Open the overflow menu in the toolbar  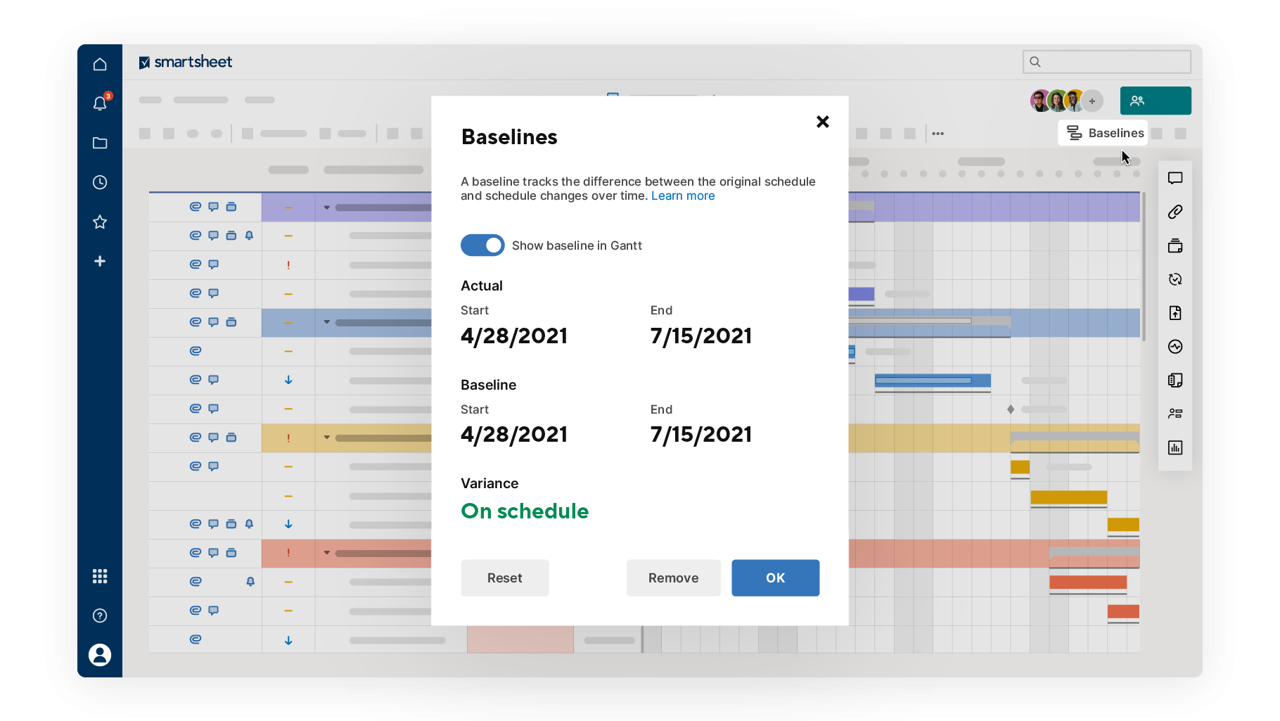point(938,133)
